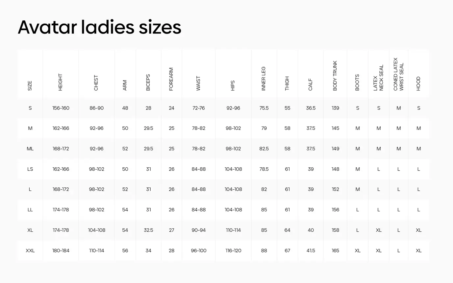This screenshot has width=453, height=283.
Task: Click the "Avatar ladies sizes" heading
Action: coord(99,27)
